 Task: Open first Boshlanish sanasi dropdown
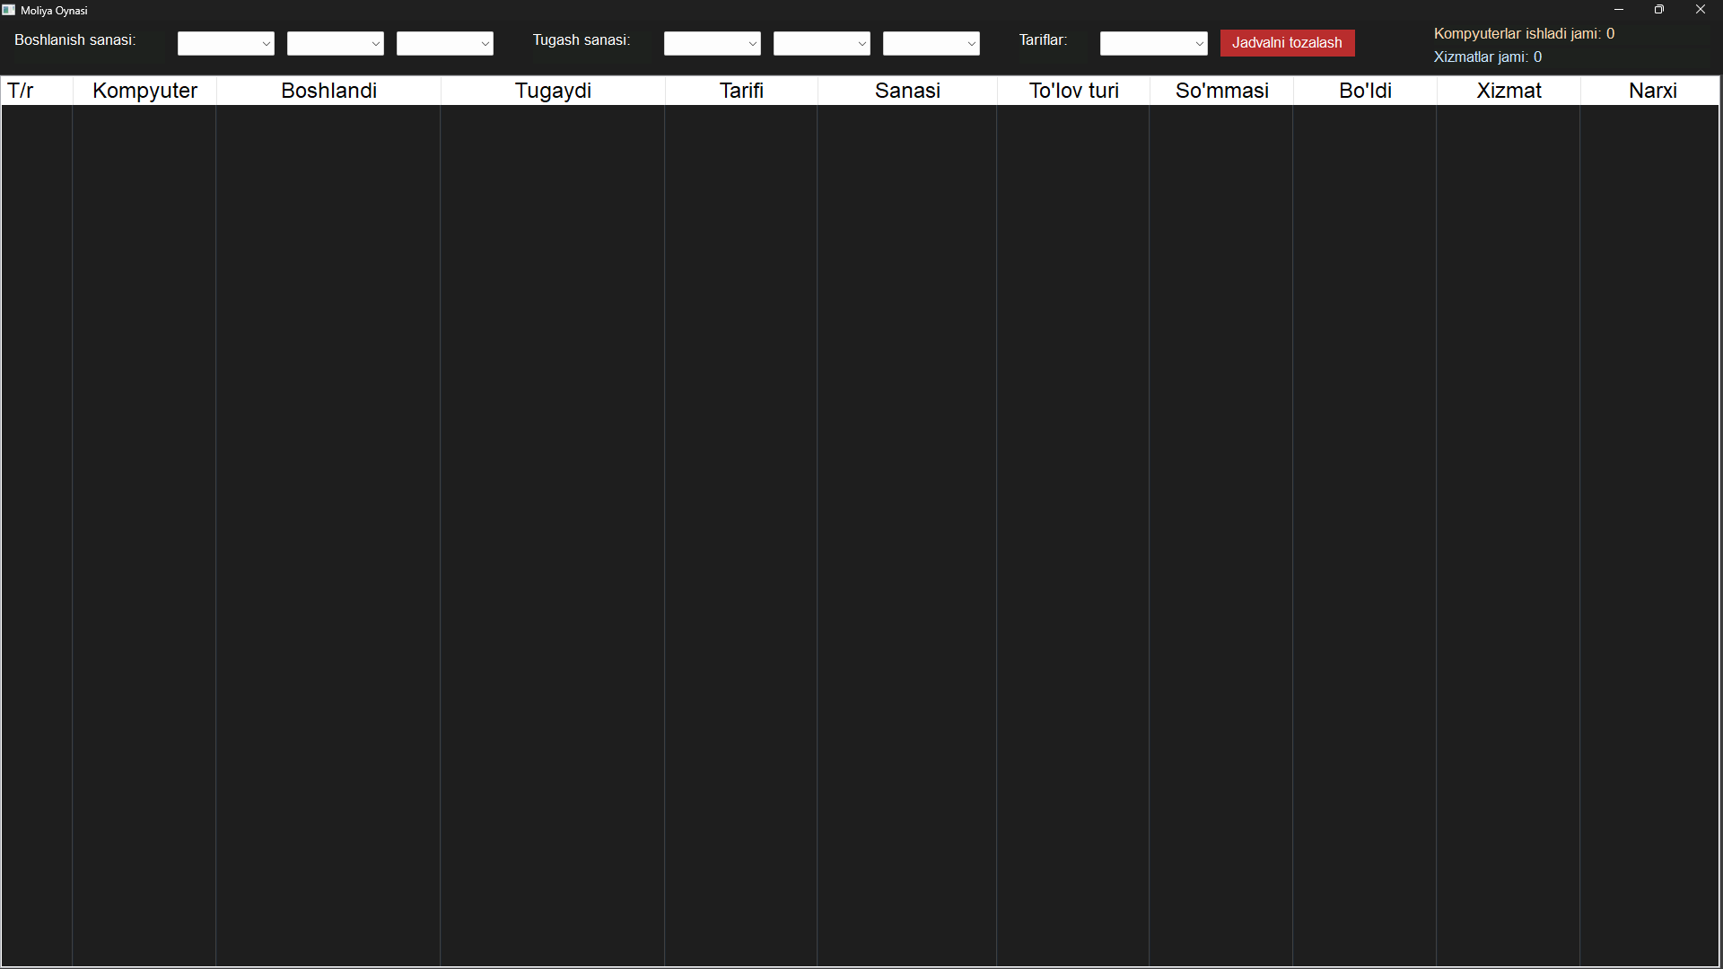point(226,43)
